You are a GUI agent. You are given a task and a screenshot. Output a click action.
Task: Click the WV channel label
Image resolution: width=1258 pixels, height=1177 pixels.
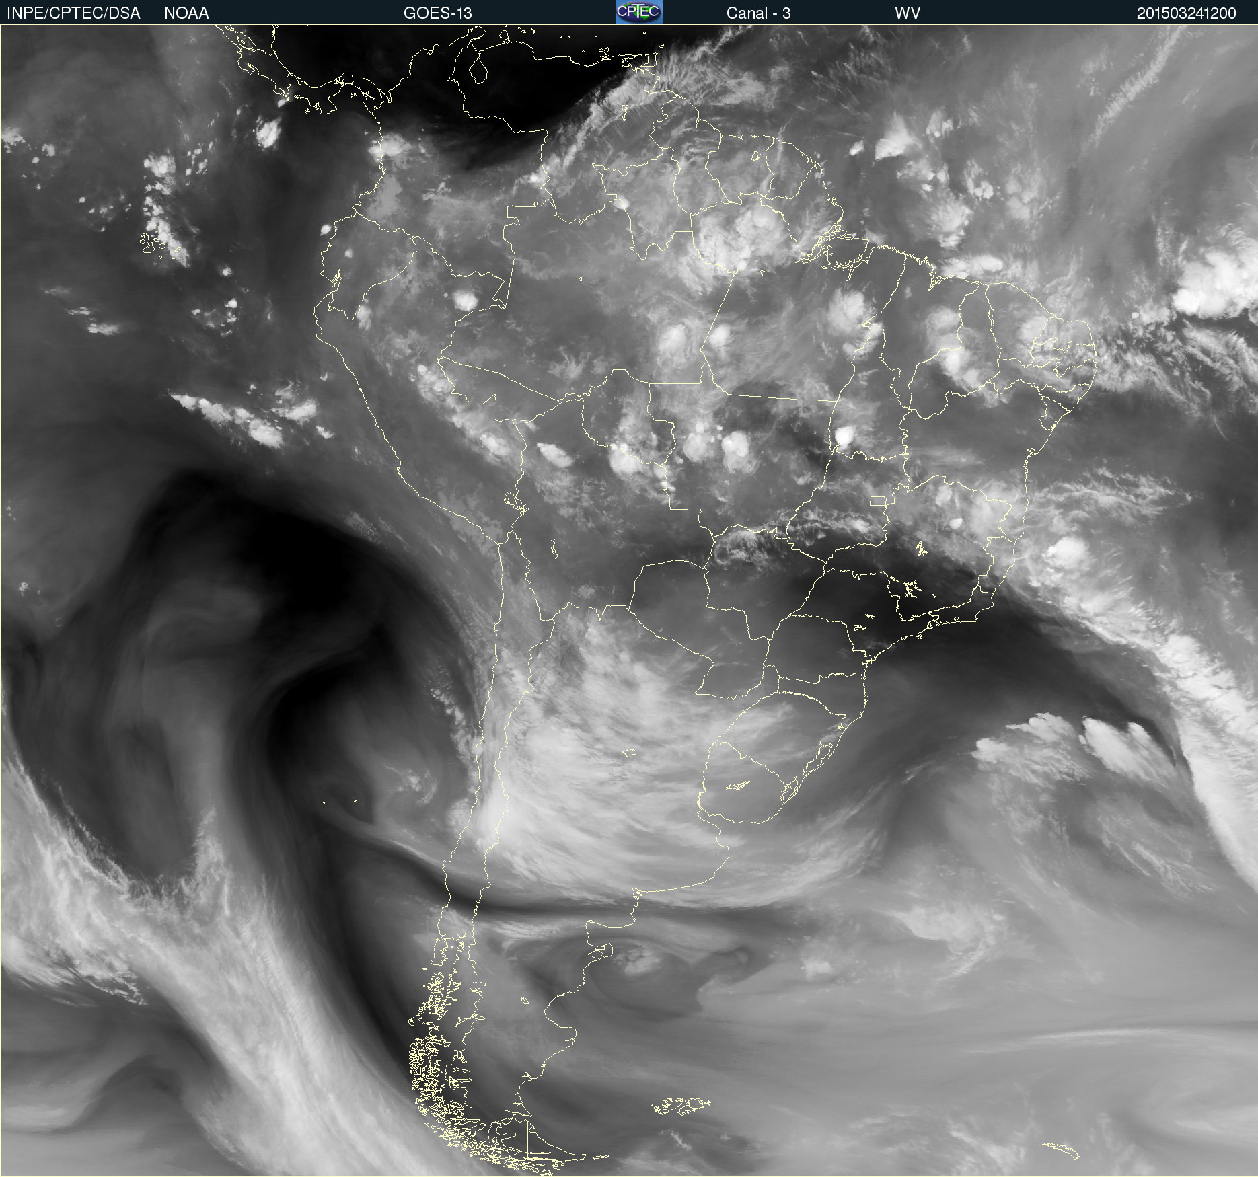pos(908,13)
